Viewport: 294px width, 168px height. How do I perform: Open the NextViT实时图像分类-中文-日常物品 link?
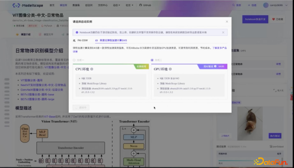point(43,85)
